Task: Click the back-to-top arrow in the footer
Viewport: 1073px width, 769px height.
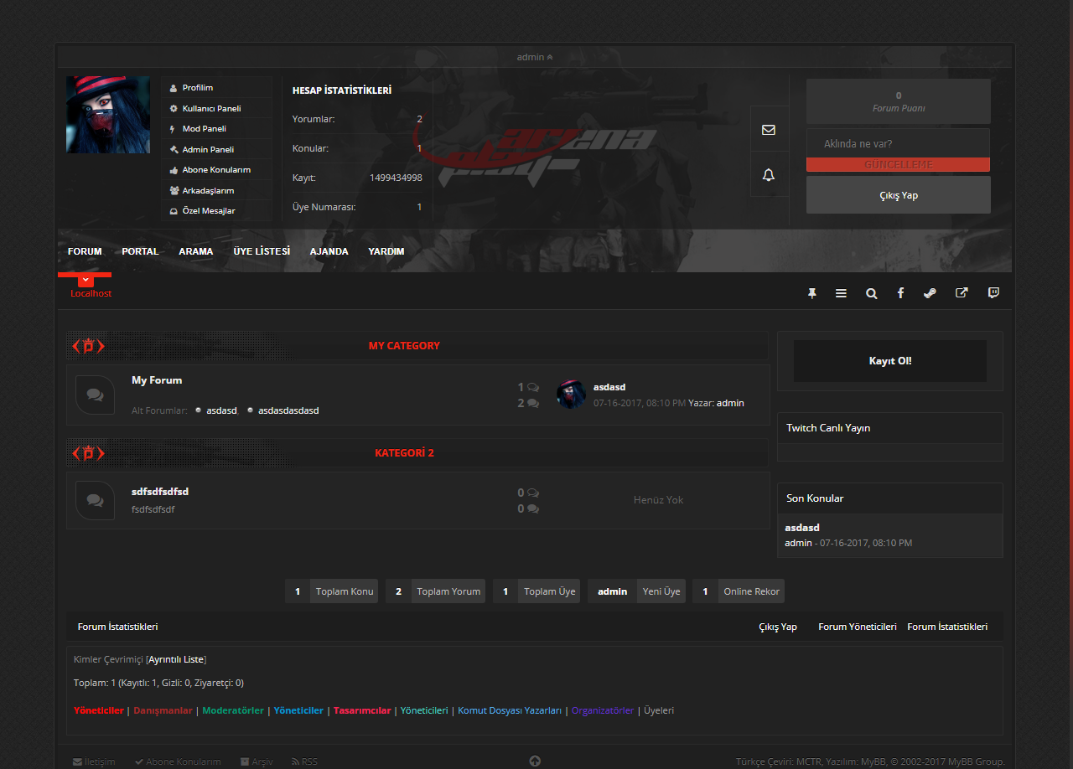Action: [x=535, y=761]
